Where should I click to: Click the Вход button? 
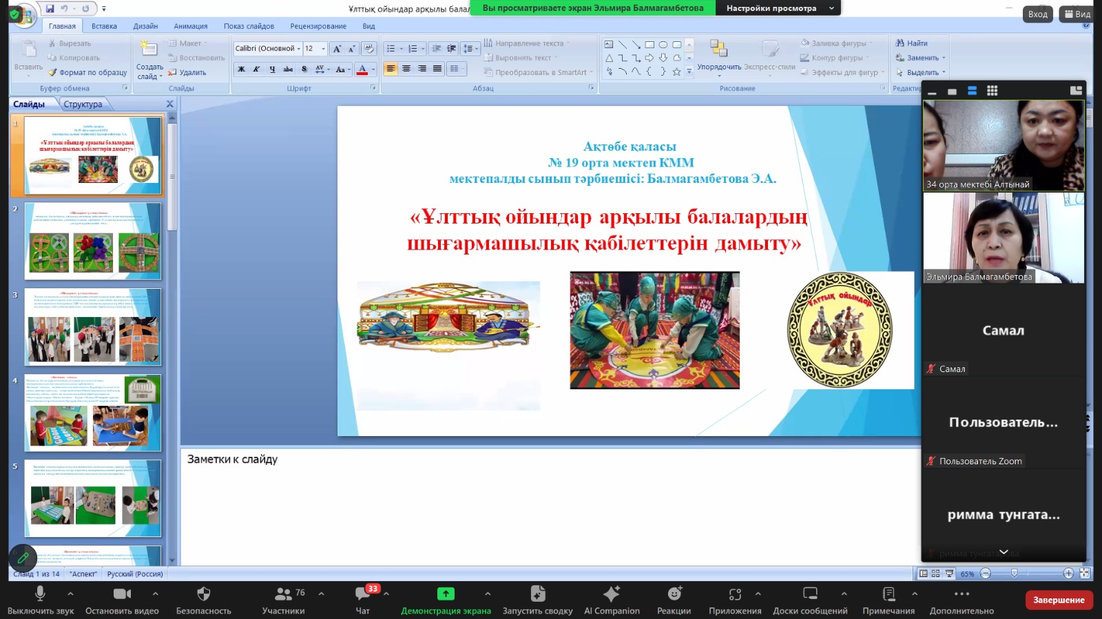point(1037,14)
